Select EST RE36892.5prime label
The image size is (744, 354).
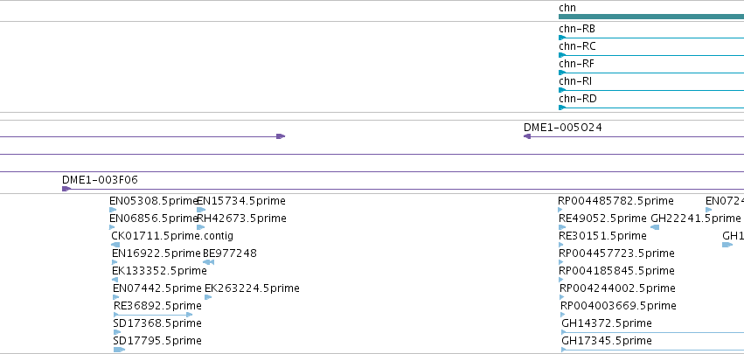point(157,307)
